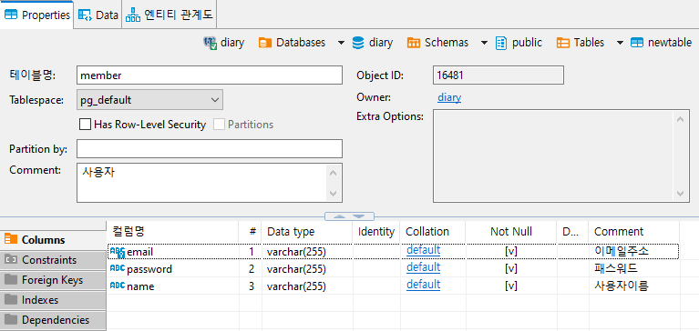Image resolution: width=699 pixels, height=331 pixels.
Task: Click the email column ABC key icon
Action: click(118, 252)
